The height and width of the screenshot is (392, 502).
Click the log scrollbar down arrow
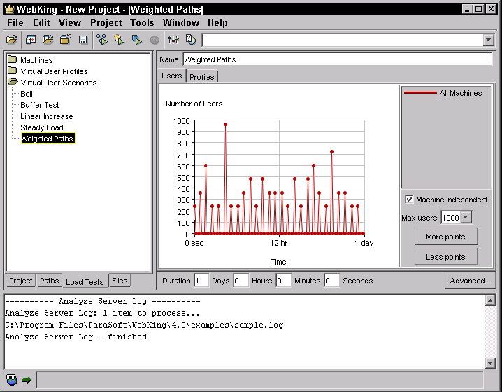pyautogui.click(x=490, y=363)
